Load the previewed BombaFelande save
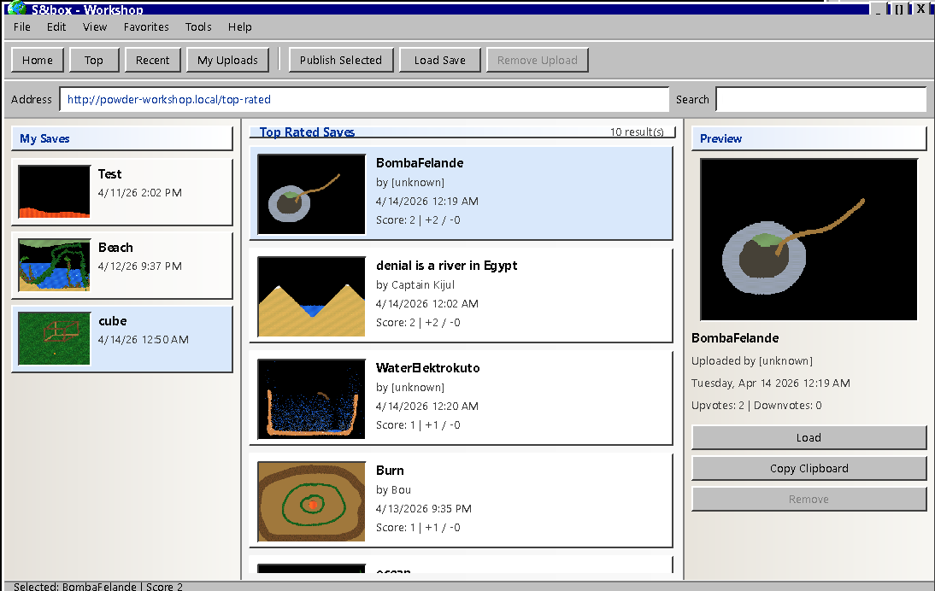The image size is (935, 591). pos(809,437)
